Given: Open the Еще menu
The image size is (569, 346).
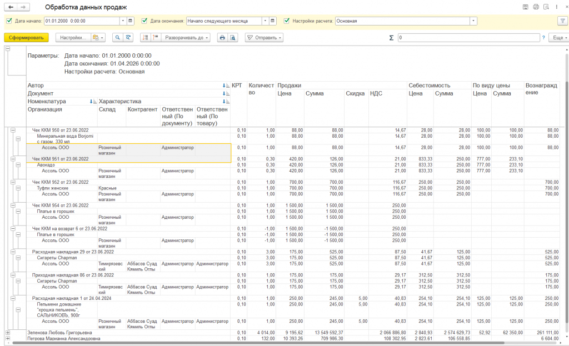Looking at the screenshot, I should point(557,38).
